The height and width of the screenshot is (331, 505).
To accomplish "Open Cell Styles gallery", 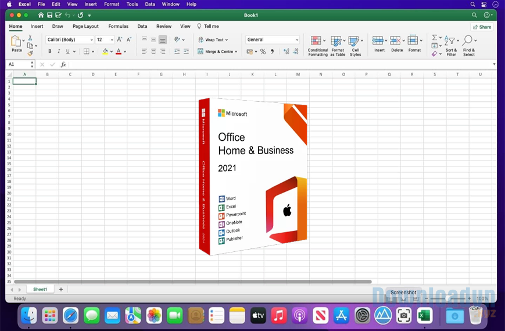I will [355, 46].
